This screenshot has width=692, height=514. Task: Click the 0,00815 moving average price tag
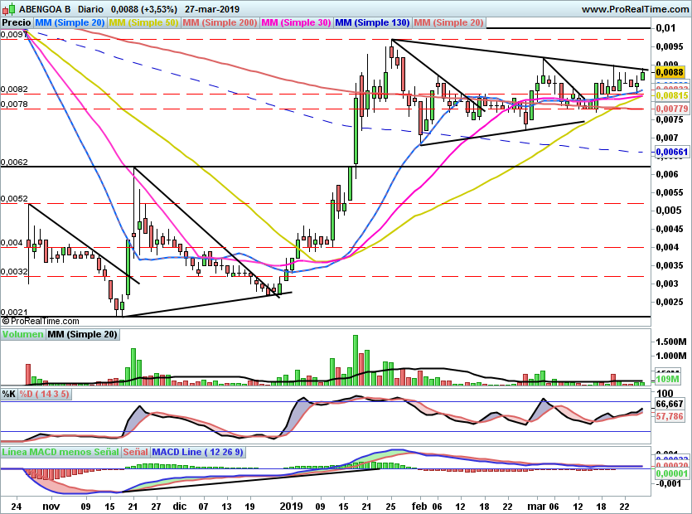tap(672, 95)
